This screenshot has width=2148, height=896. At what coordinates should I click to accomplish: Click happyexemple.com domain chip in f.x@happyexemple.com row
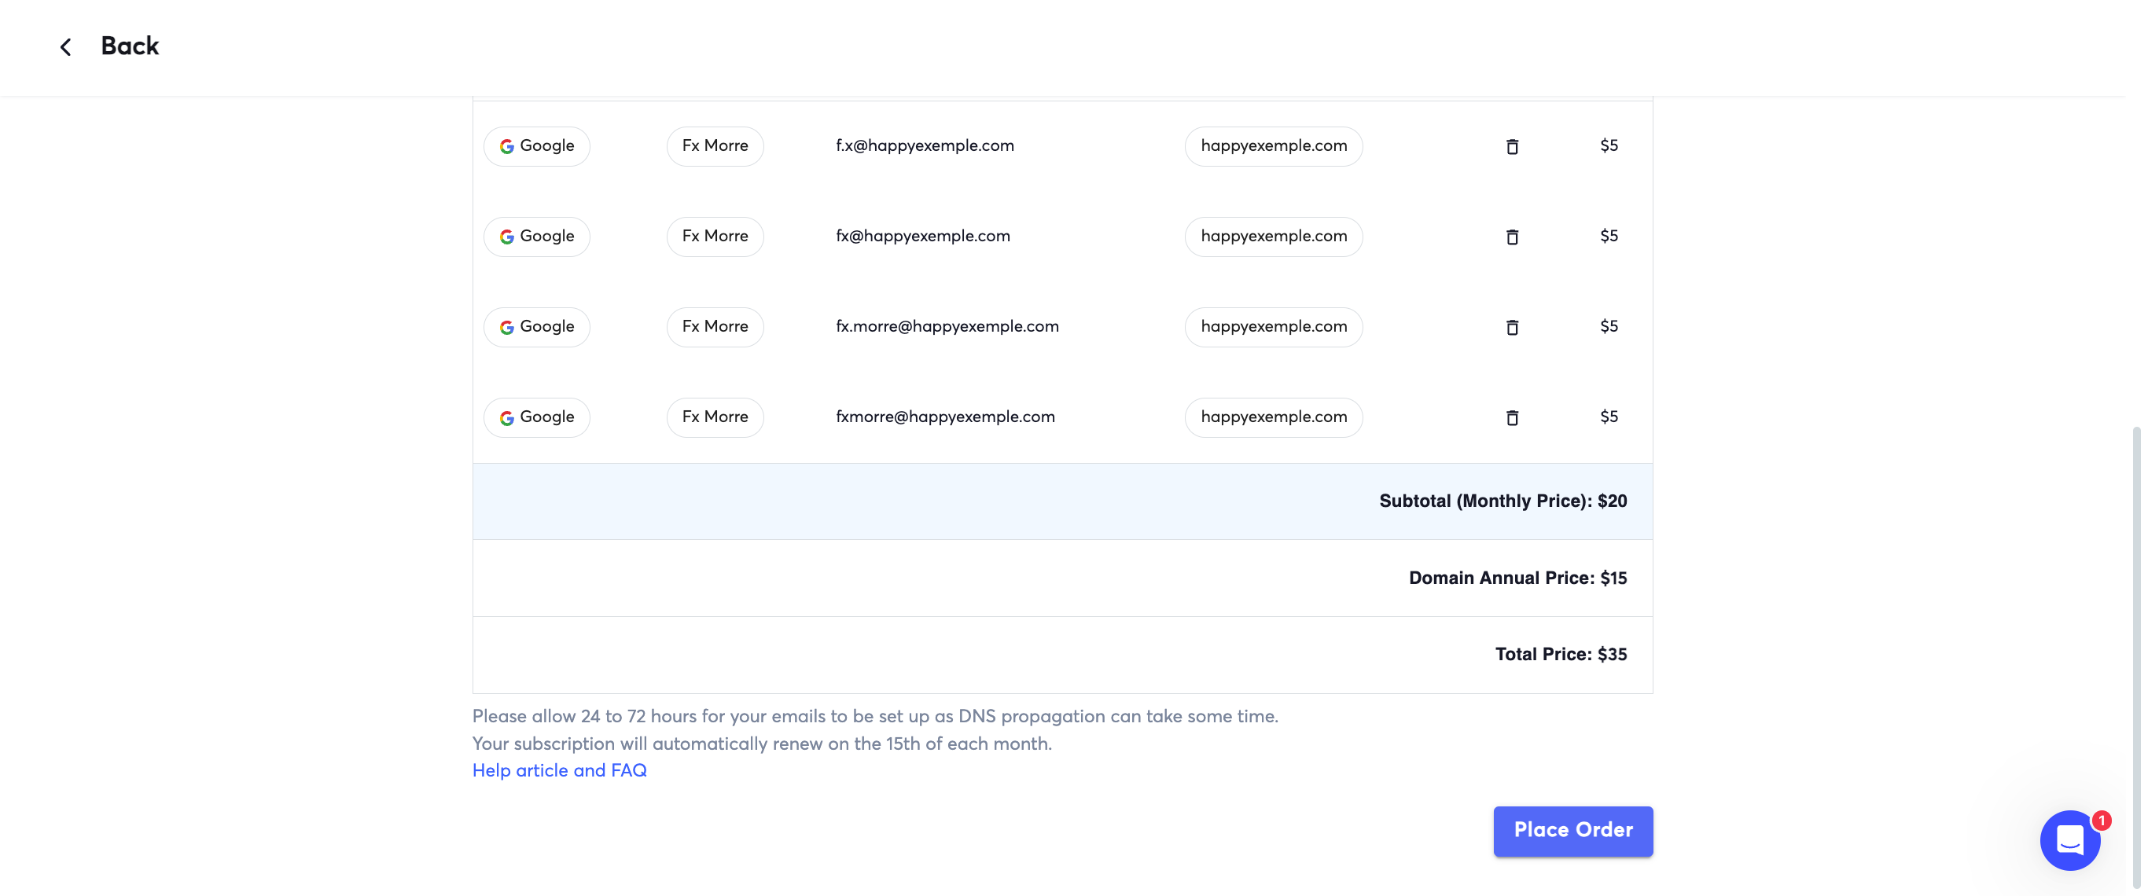pos(1273,146)
